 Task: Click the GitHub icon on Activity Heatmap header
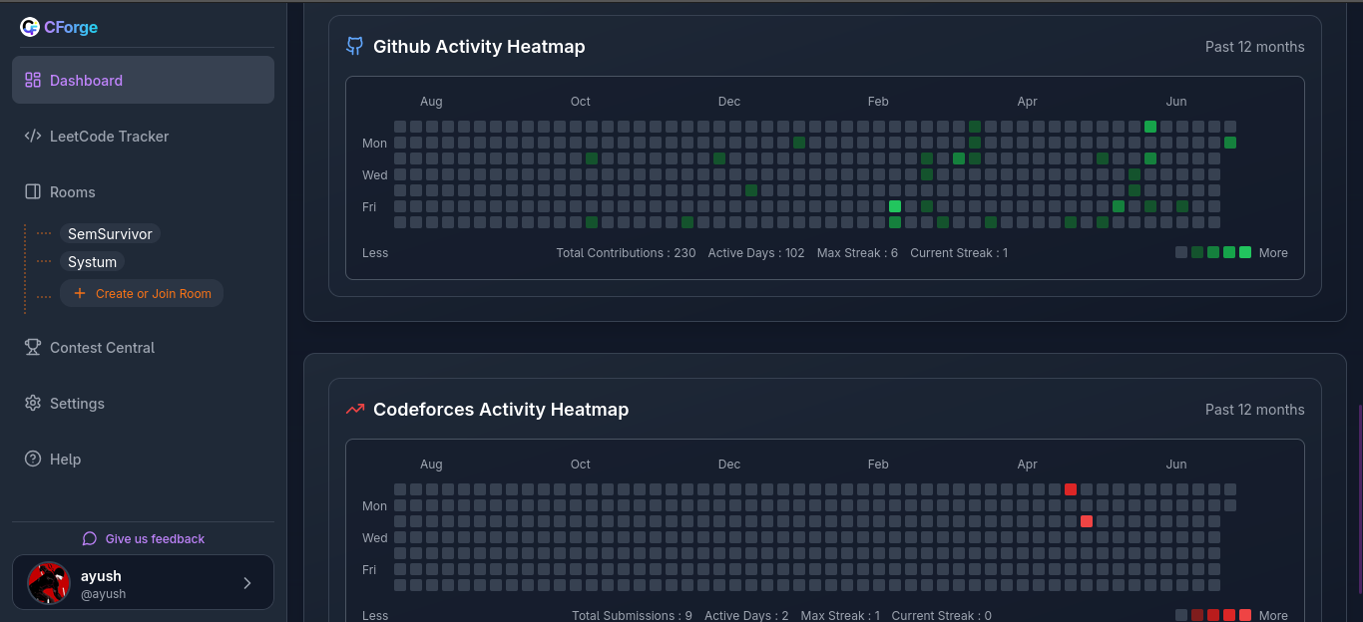354,46
